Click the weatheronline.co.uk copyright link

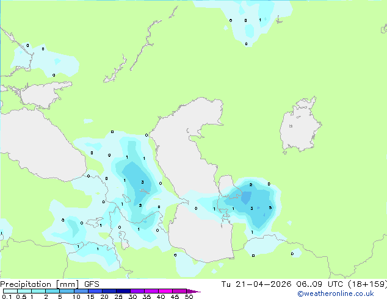pyautogui.click(x=336, y=294)
